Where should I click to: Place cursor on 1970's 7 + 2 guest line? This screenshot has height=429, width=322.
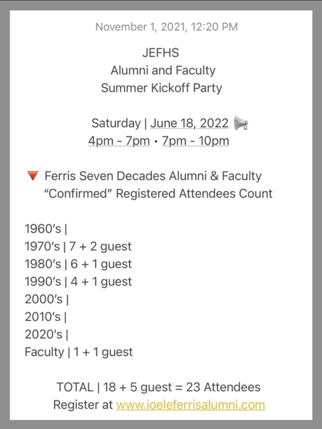78,246
